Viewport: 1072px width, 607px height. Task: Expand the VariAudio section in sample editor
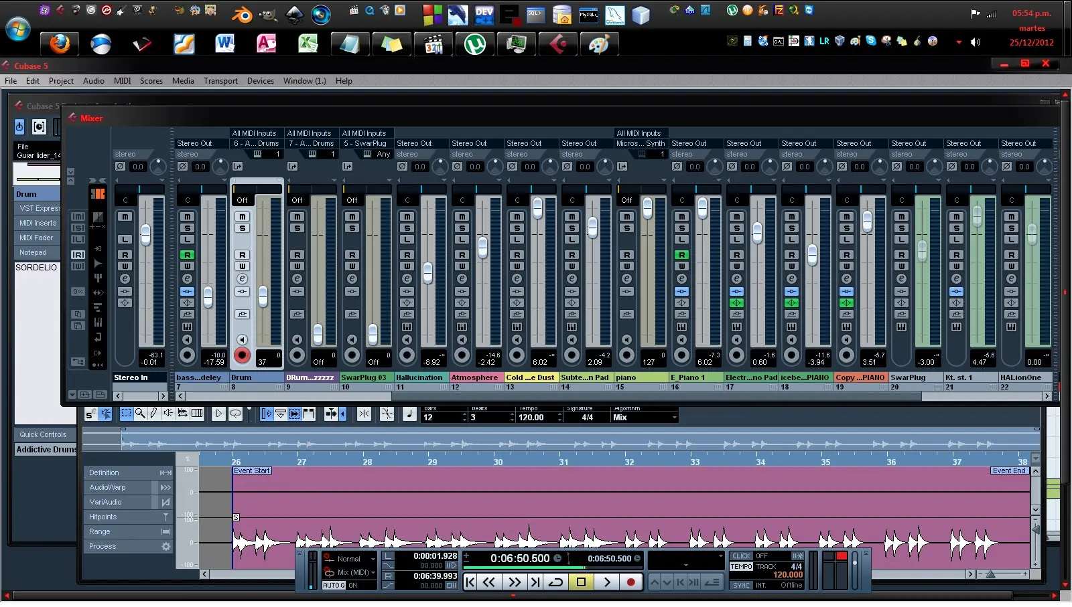pyautogui.click(x=129, y=503)
